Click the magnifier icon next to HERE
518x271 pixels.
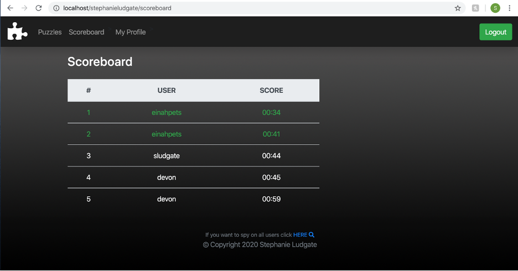point(312,234)
